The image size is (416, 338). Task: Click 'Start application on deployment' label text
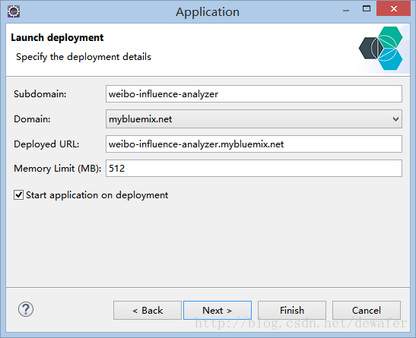pos(97,195)
